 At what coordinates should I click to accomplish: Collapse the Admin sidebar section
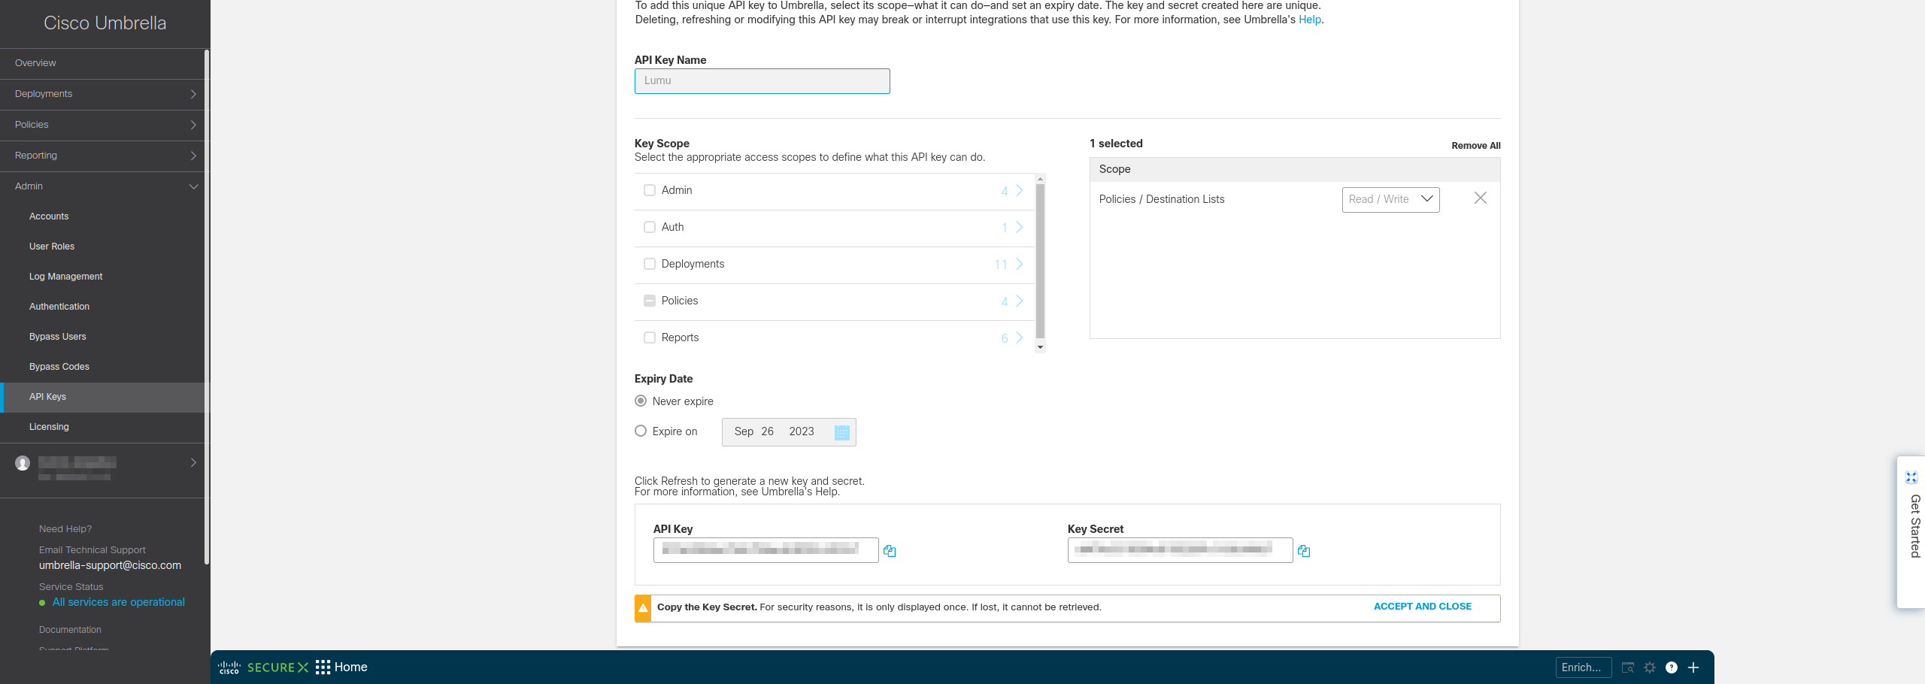(x=193, y=186)
